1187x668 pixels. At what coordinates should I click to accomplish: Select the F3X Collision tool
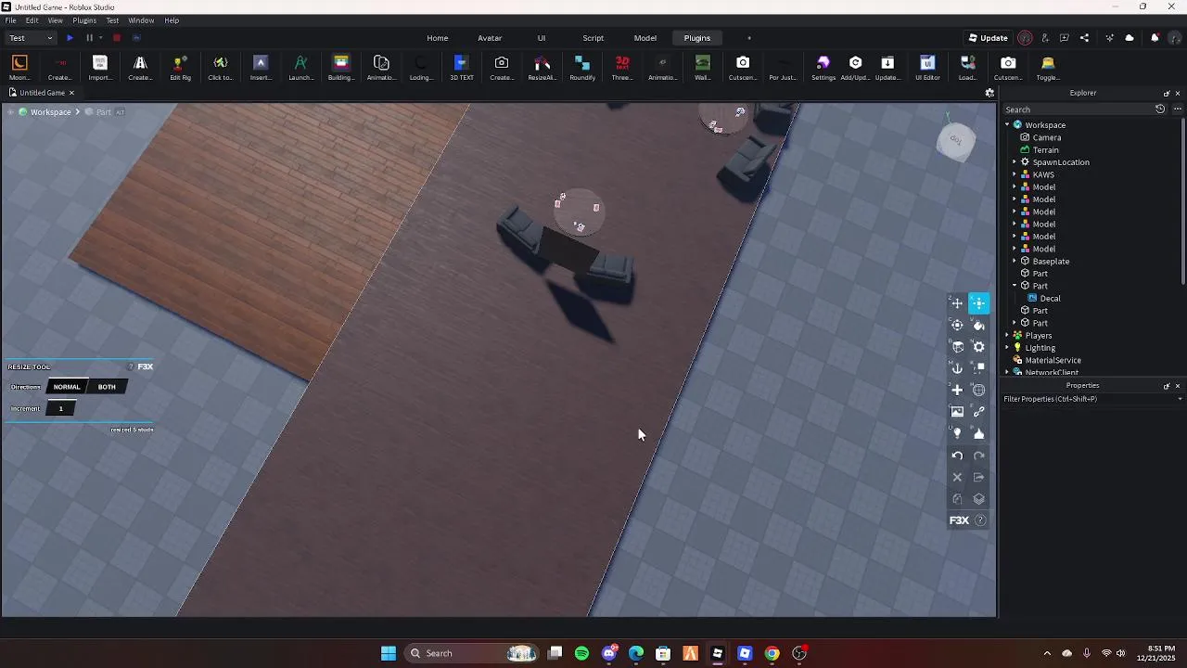coord(979,368)
